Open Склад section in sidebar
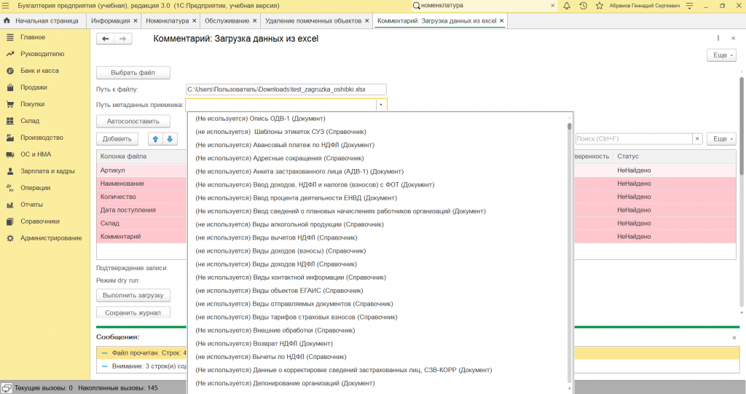Screen dimensions: 746x394 (x=30, y=121)
